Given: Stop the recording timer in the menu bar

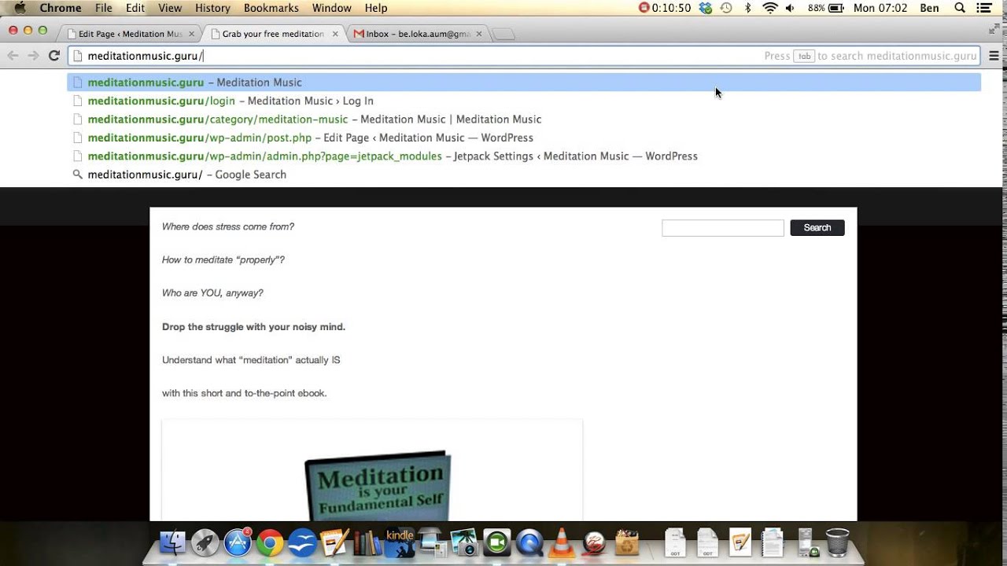Looking at the screenshot, I should [665, 8].
